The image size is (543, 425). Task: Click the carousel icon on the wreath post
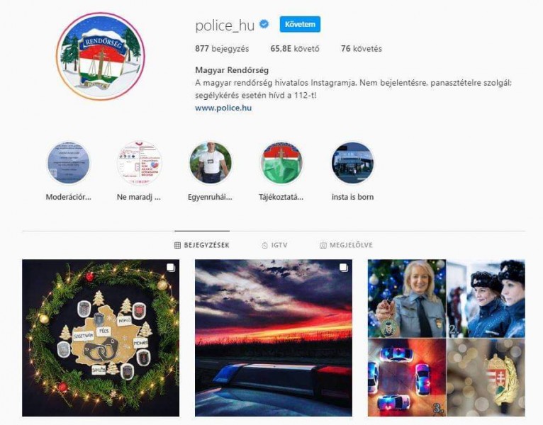point(171,268)
